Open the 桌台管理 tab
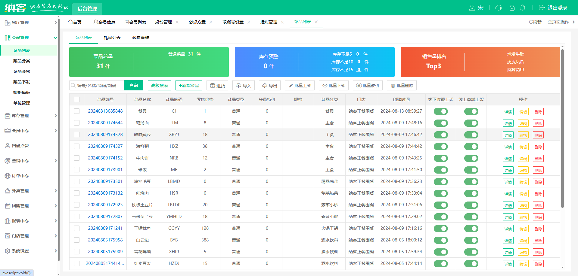 (164, 22)
